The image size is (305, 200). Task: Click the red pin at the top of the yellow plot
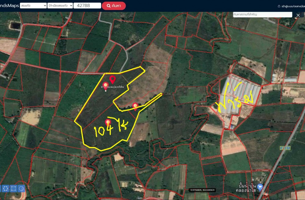[112, 80]
